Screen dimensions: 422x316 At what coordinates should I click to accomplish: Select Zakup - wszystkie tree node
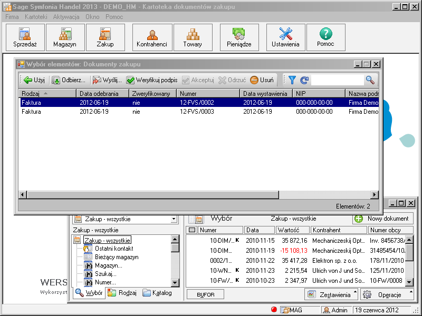(107, 240)
